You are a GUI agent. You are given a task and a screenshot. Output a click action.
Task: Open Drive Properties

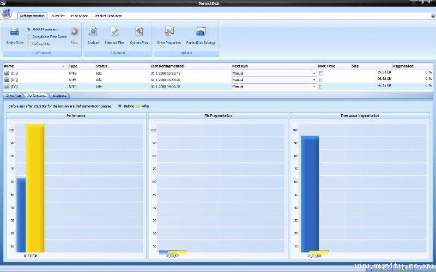[169, 33]
